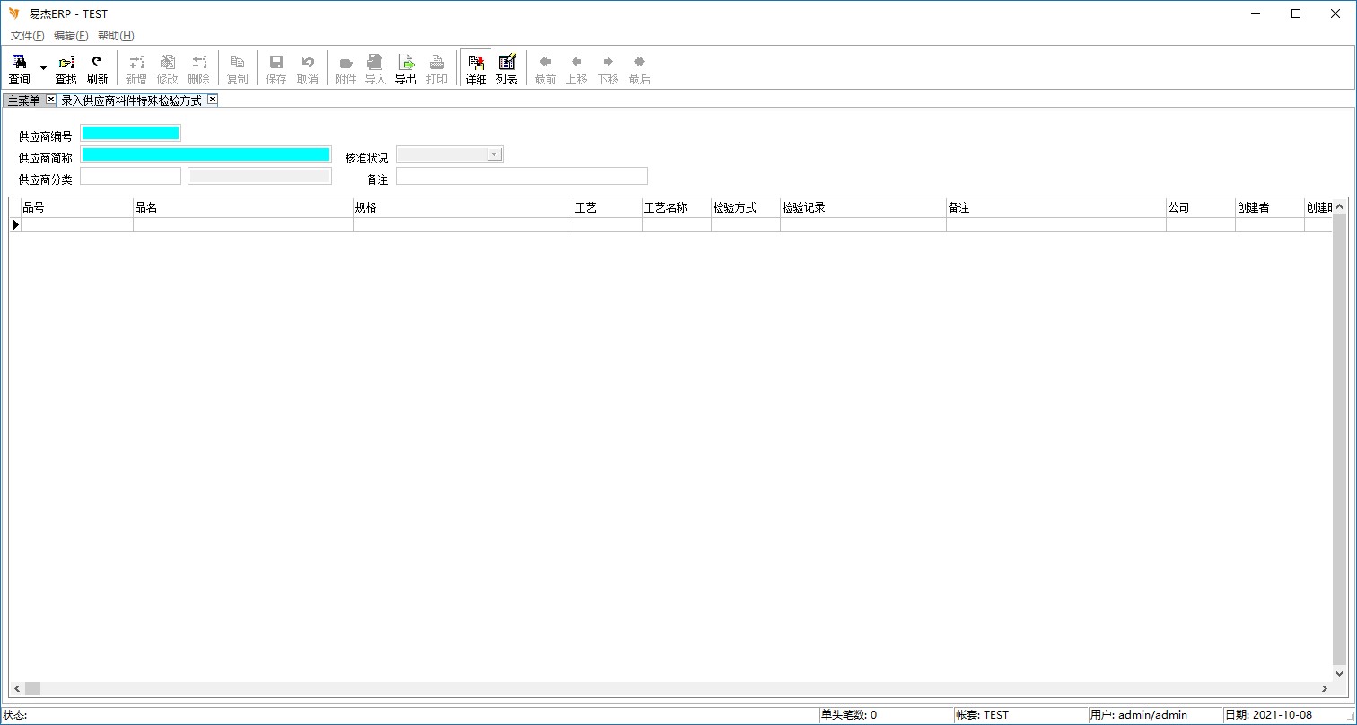Screen dimensions: 1357x725
Task: Click the 导出 (Export) toolbar icon
Action: point(406,68)
